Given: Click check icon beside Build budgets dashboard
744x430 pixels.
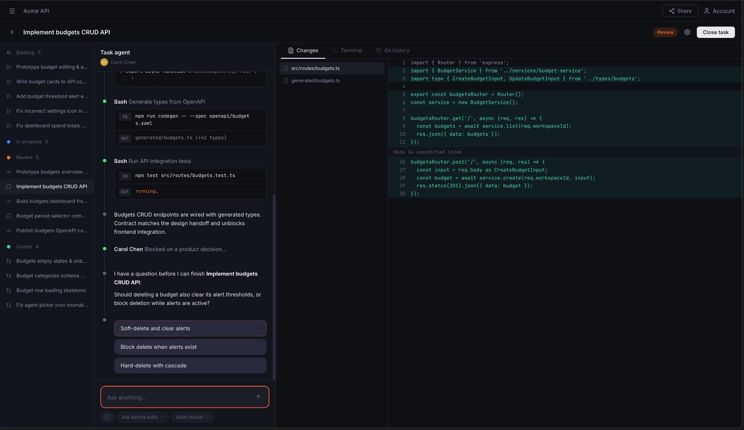Looking at the screenshot, I should 9,201.
